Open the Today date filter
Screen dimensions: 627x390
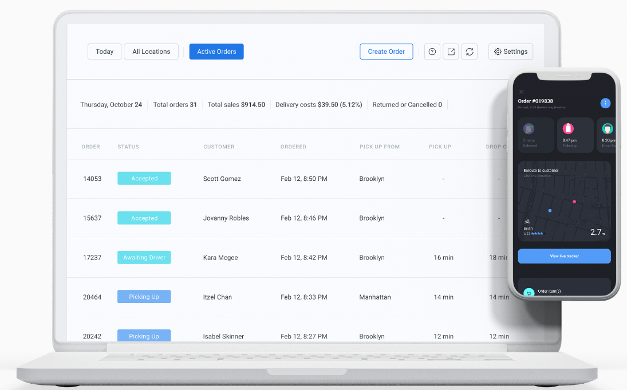click(x=104, y=52)
